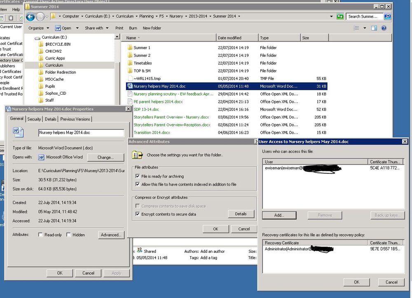Click the $RECYCLE.BIN folder icon in tree
The width and height of the screenshot is (412, 298).
41,44
